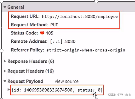
Task: Expand the Response Headers (6) triangle
Action: (x=5, y=61)
